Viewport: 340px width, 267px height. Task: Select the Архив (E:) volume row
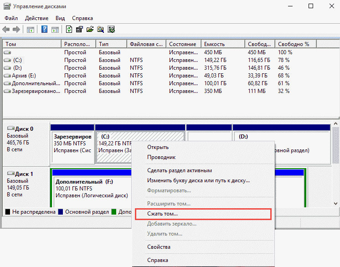[x=23, y=76]
